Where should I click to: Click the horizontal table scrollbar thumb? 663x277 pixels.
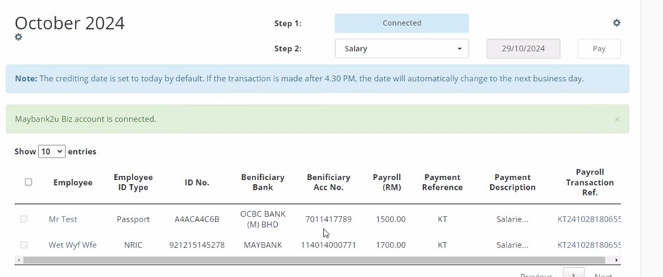pos(314,260)
